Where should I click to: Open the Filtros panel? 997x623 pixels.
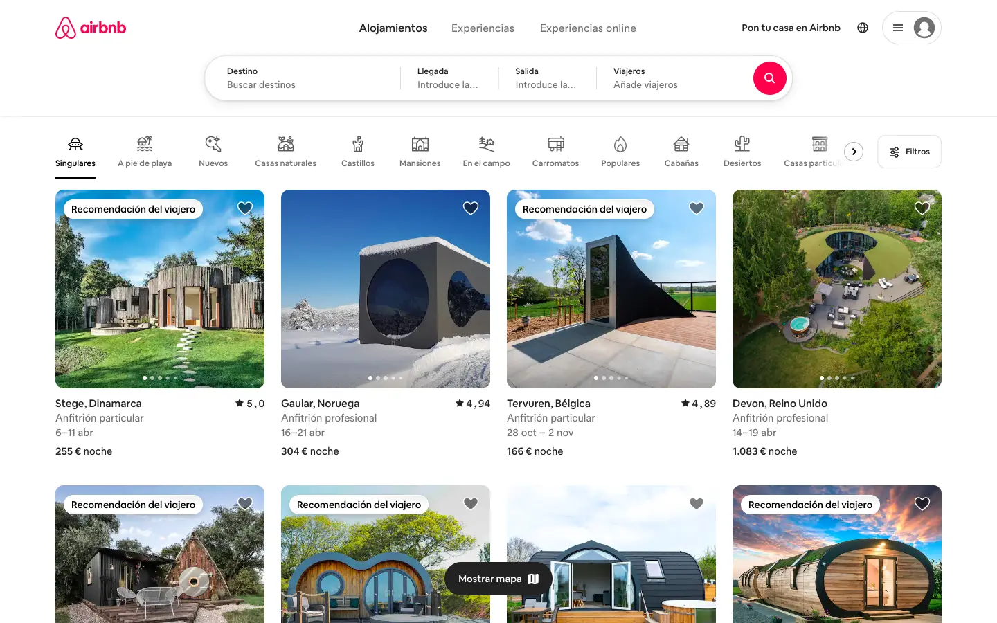pos(909,152)
